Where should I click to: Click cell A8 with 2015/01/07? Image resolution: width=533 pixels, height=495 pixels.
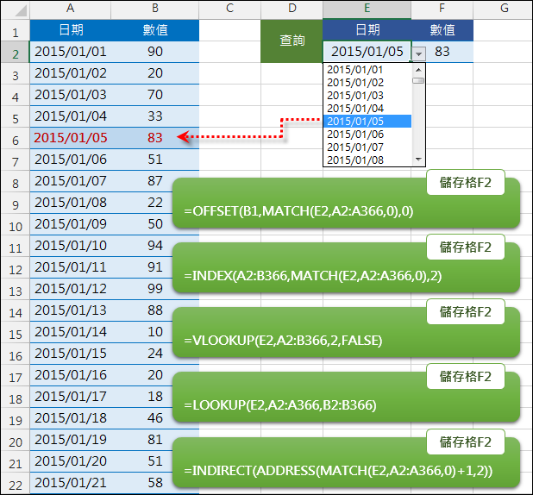(71, 181)
